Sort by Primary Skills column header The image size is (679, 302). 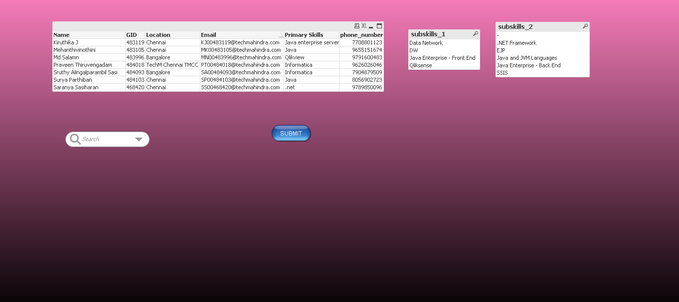(312, 35)
